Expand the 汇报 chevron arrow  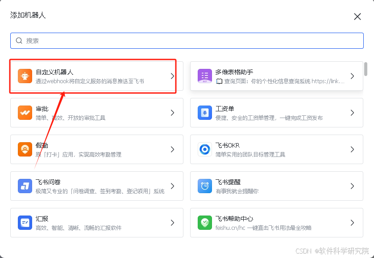pos(172,223)
